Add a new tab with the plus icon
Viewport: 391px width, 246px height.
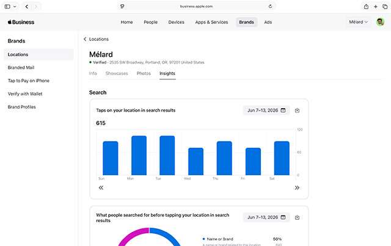click(376, 7)
